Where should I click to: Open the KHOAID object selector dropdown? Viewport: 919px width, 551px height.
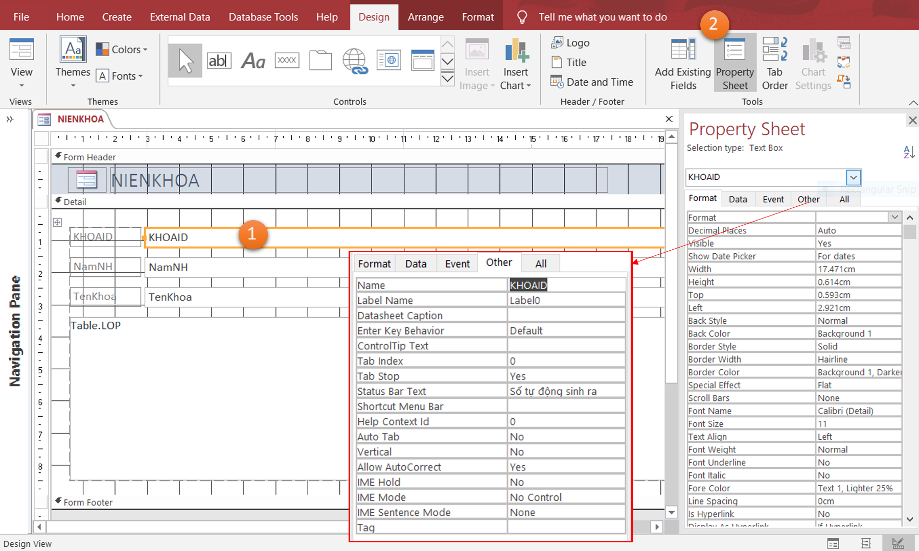853,177
